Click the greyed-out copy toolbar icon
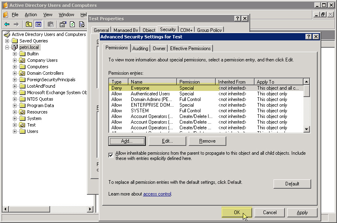This screenshot has width=337, height=223. point(51,24)
